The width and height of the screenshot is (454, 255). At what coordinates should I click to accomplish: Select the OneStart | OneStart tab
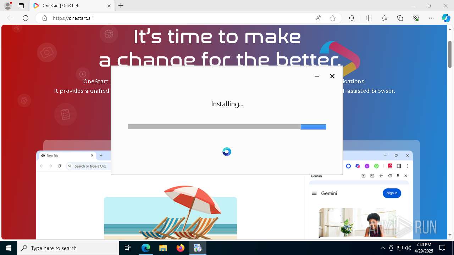tap(72, 6)
